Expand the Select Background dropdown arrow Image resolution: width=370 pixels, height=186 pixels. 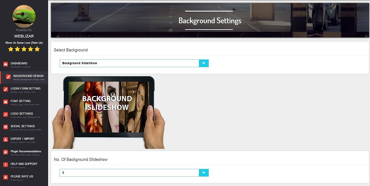pyautogui.click(x=204, y=63)
